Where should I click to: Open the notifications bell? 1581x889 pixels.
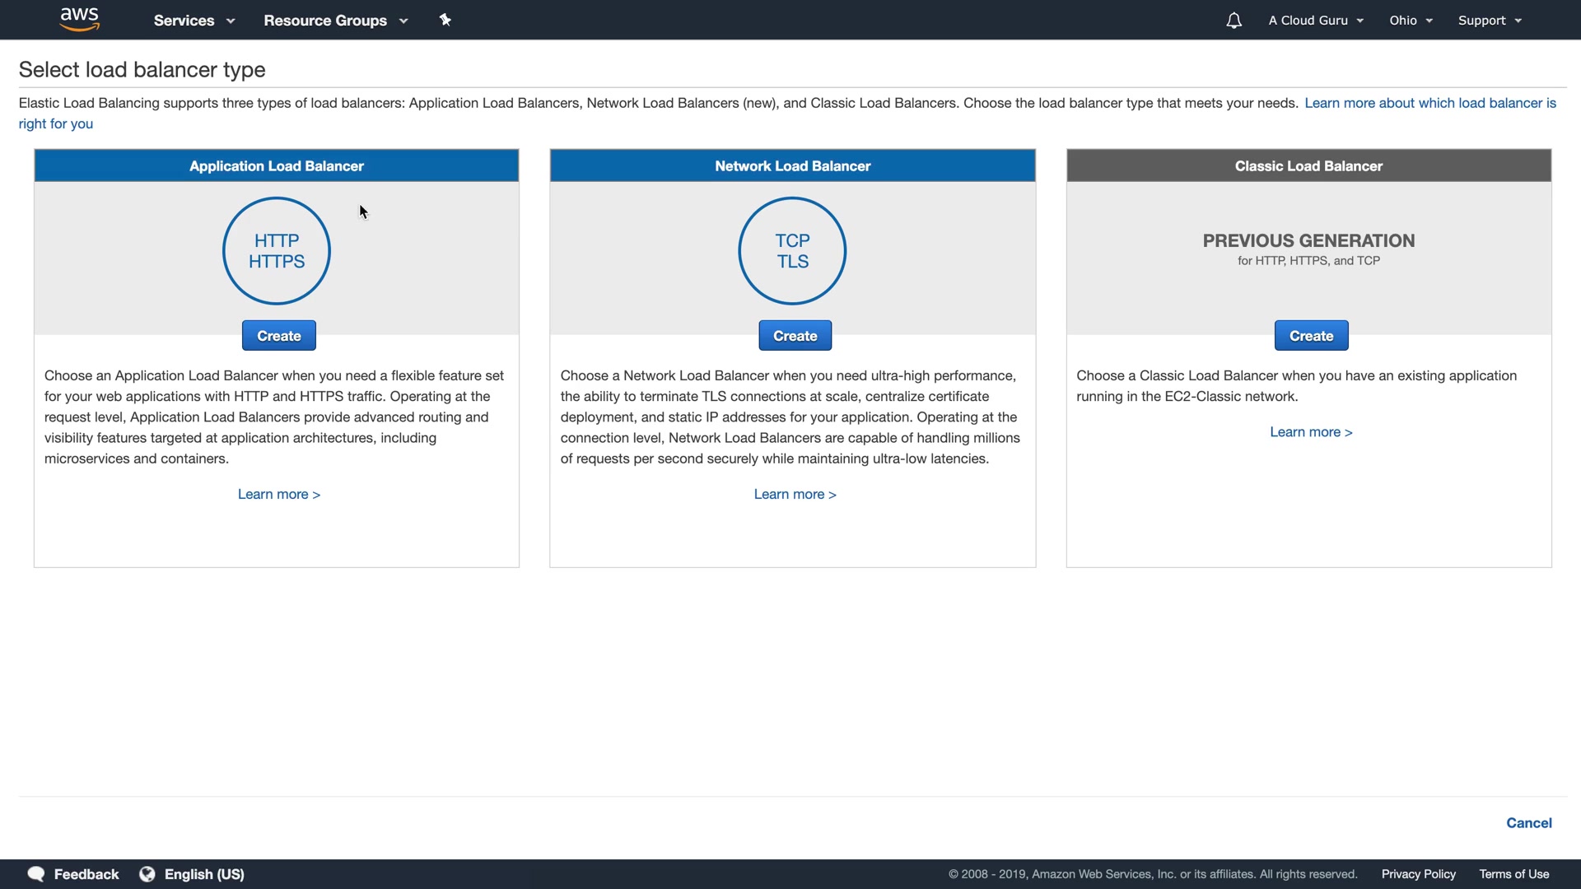[1234, 21]
